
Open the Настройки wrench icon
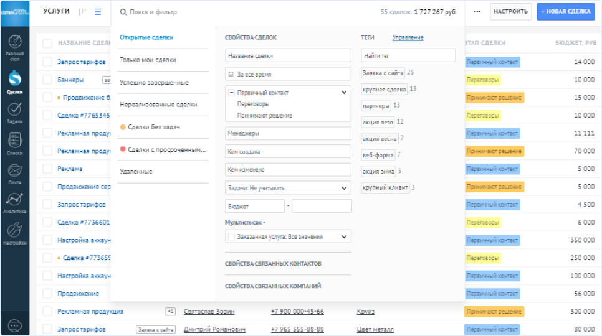click(x=14, y=234)
